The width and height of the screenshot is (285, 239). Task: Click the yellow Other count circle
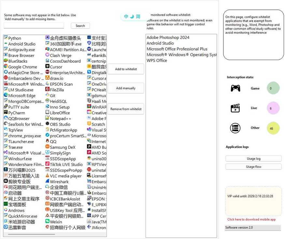tap(273, 128)
